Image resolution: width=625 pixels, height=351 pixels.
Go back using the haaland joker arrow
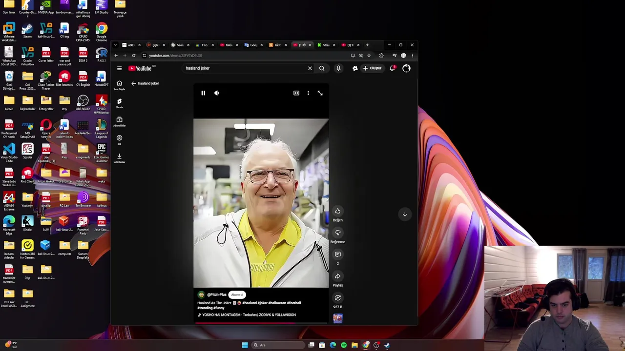133,83
